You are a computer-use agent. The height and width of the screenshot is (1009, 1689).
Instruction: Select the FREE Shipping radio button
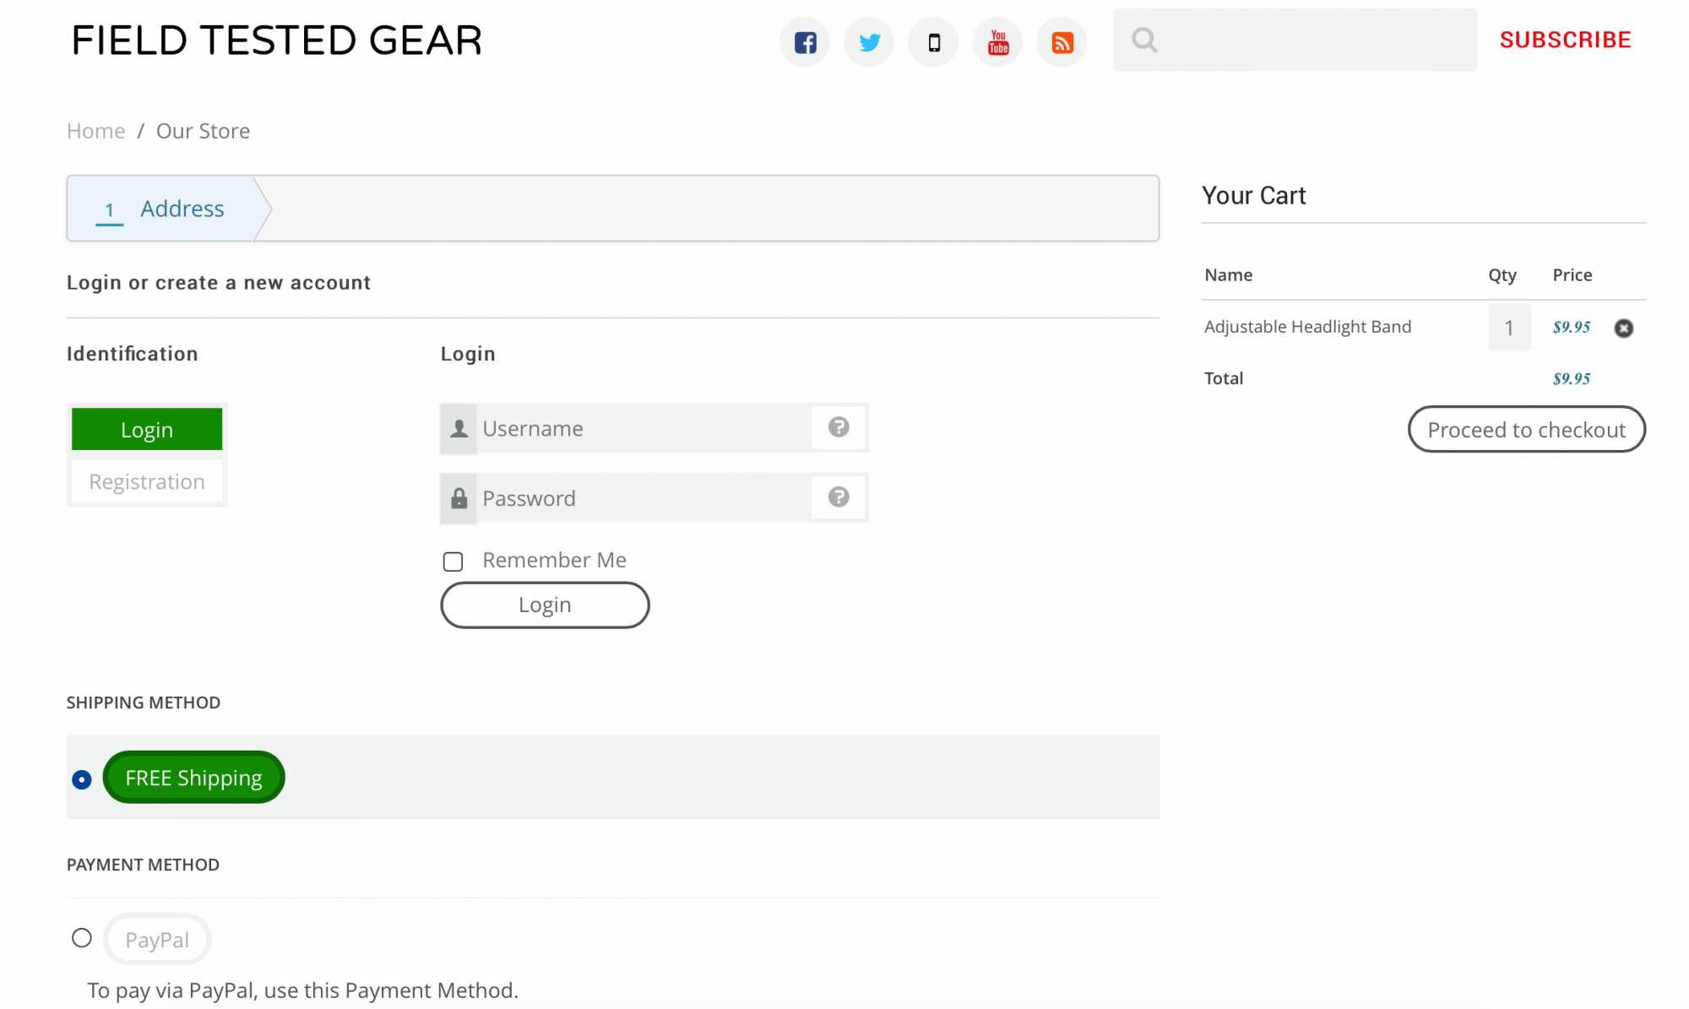coord(82,779)
